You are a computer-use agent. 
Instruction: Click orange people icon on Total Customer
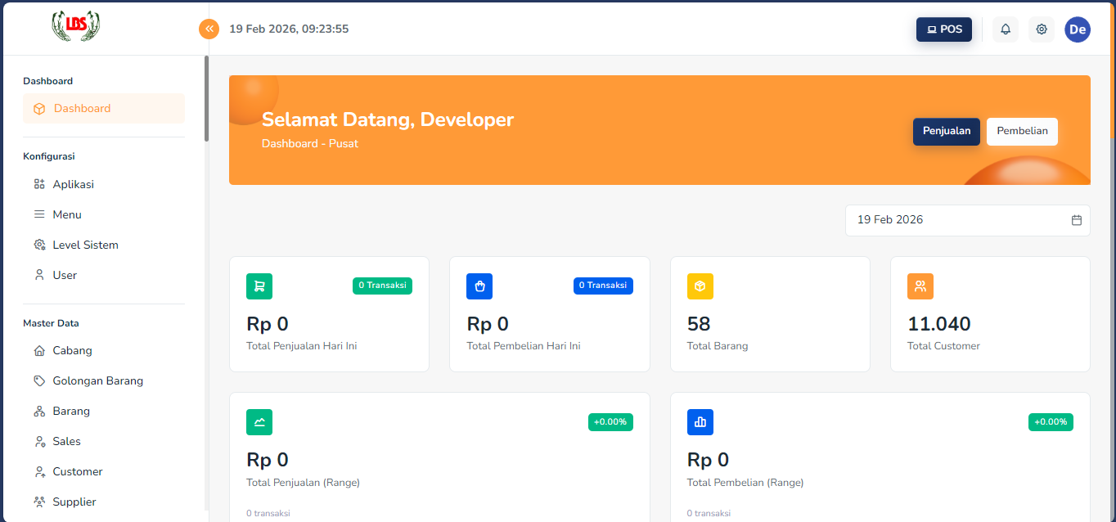click(920, 286)
